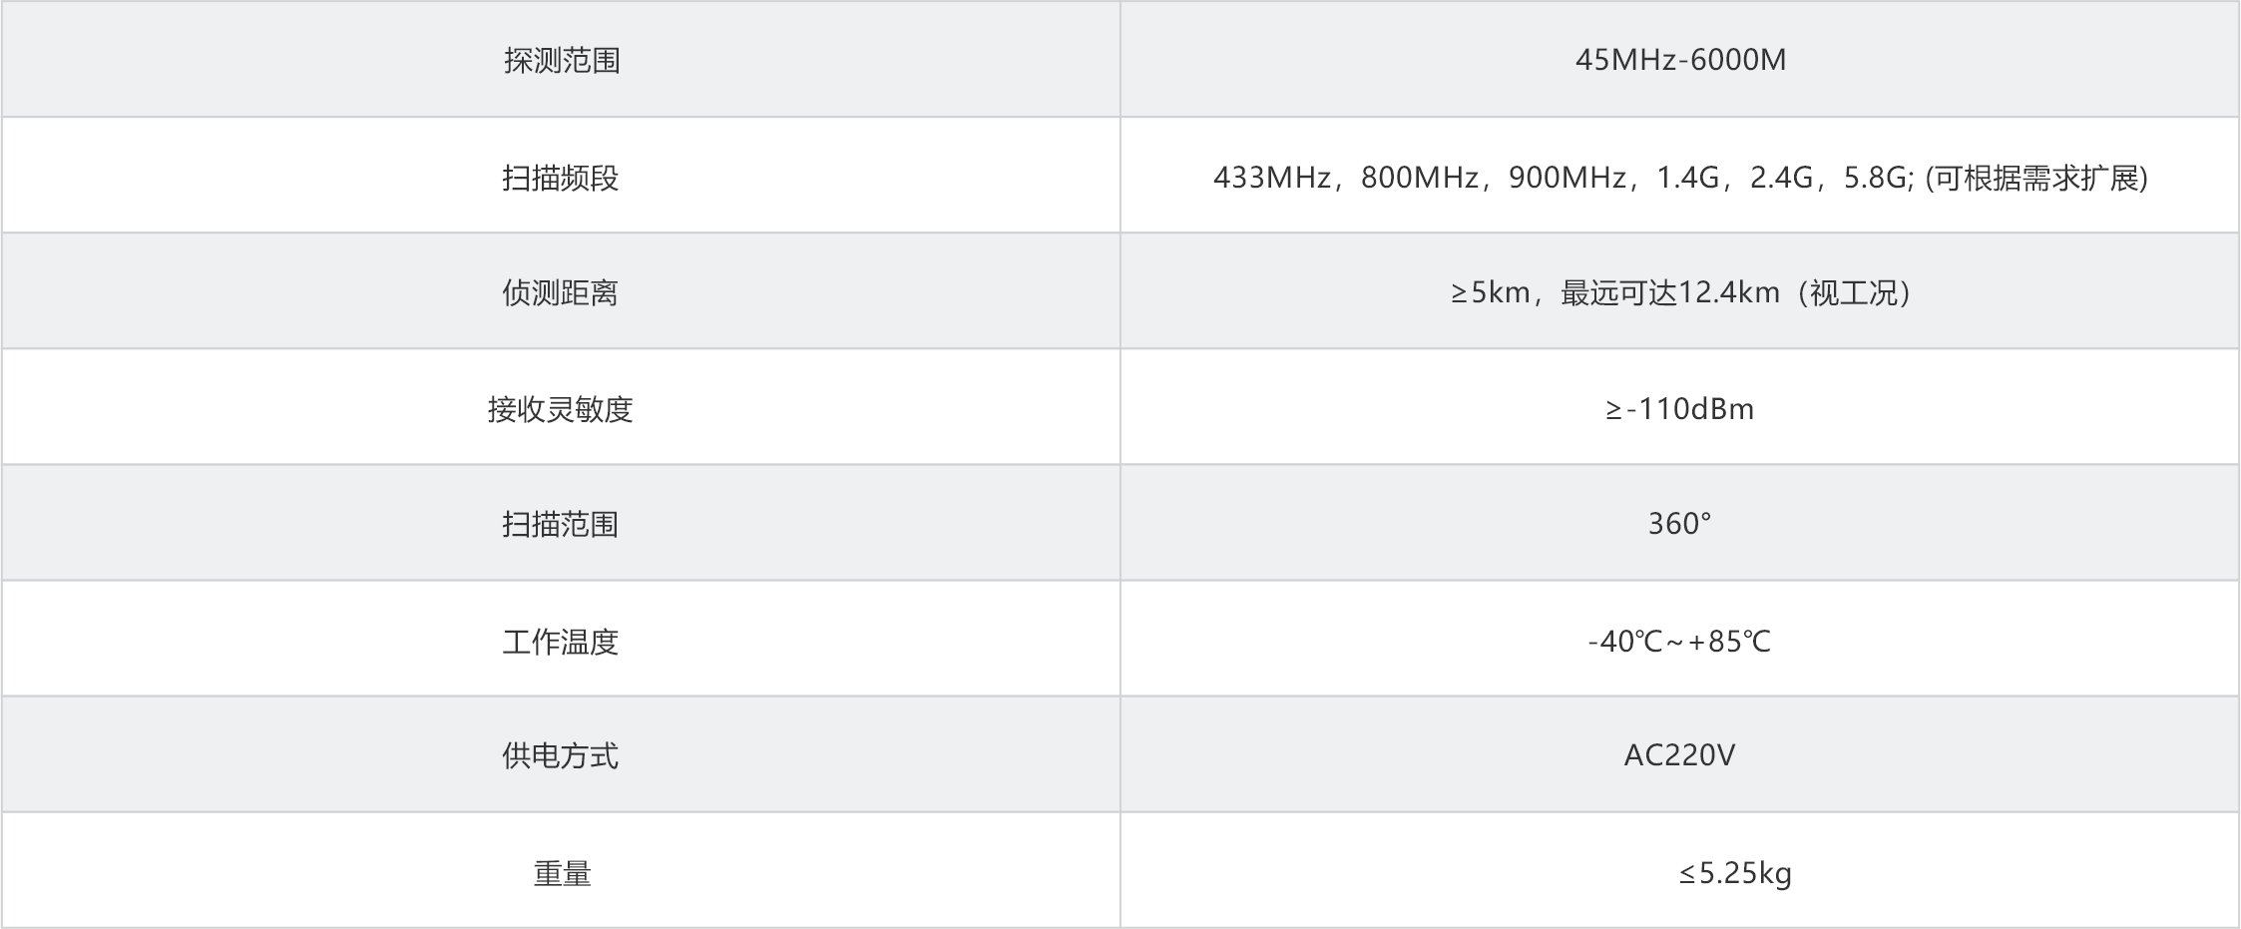
Task: Click the 侦测距离 label cell
Action: coord(561,293)
